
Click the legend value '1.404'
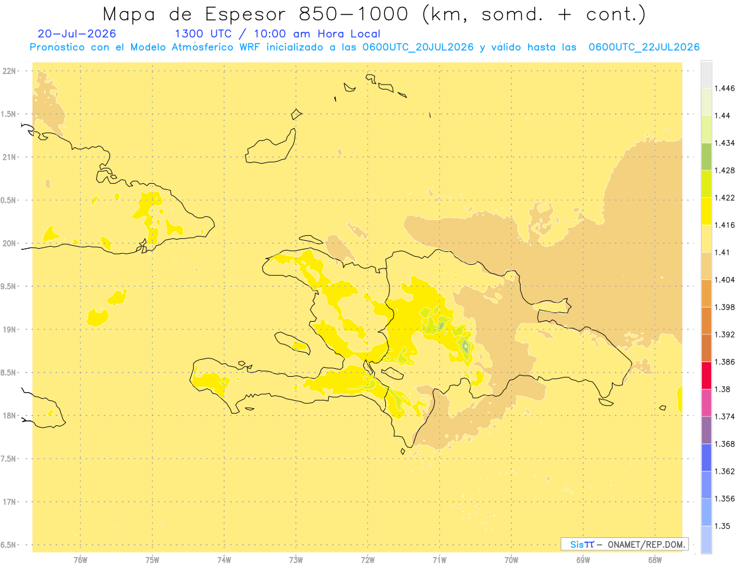[724, 279]
